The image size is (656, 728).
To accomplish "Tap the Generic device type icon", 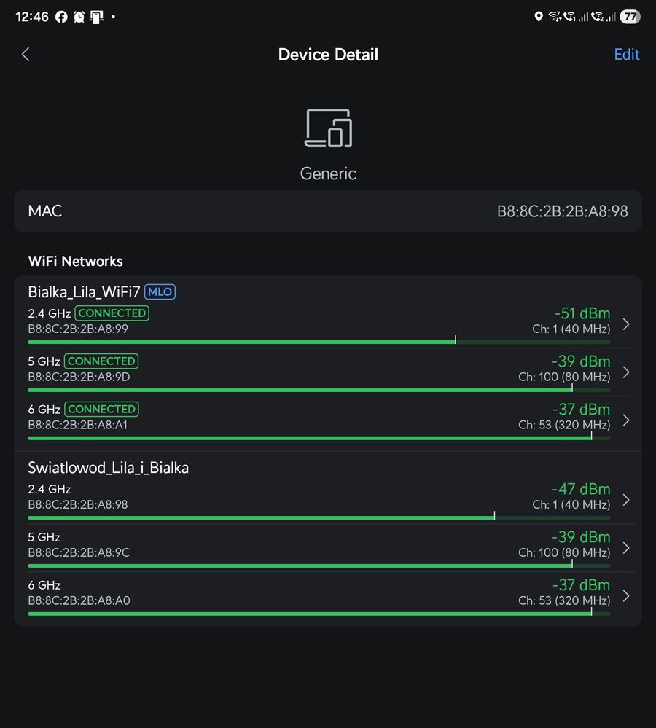I will coord(328,128).
